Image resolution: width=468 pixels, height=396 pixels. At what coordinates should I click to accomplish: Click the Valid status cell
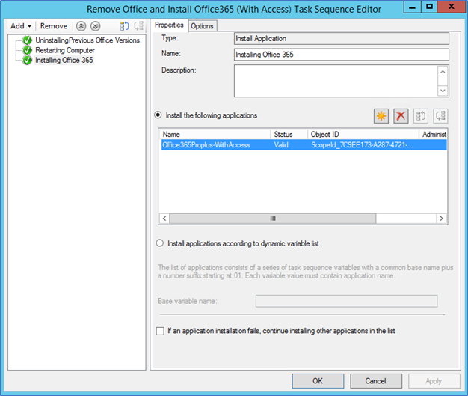click(281, 145)
